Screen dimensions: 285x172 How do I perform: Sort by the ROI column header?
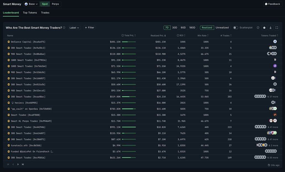click(x=181, y=36)
